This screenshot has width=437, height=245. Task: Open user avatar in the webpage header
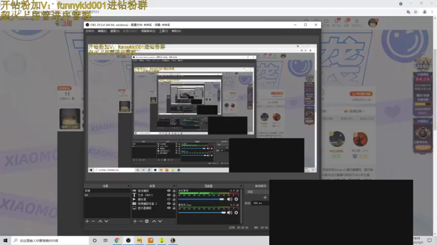[x=373, y=23]
